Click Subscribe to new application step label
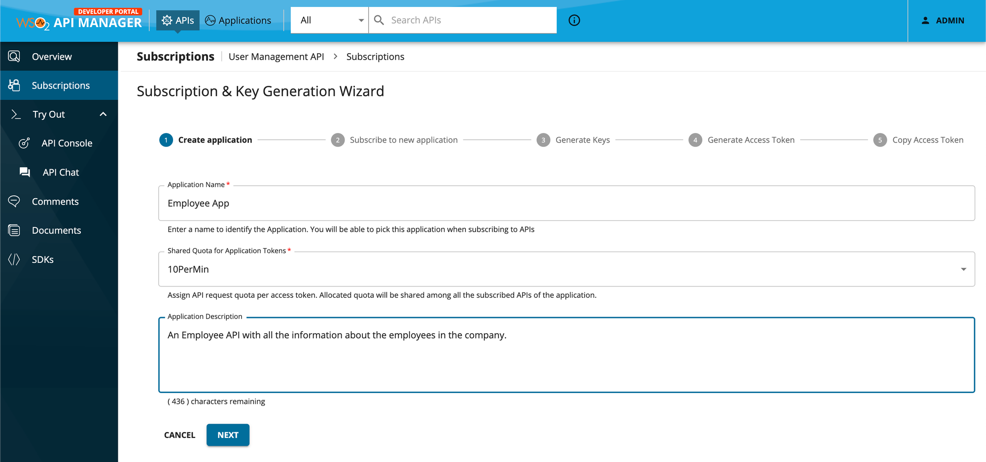This screenshot has width=986, height=462. pos(404,140)
